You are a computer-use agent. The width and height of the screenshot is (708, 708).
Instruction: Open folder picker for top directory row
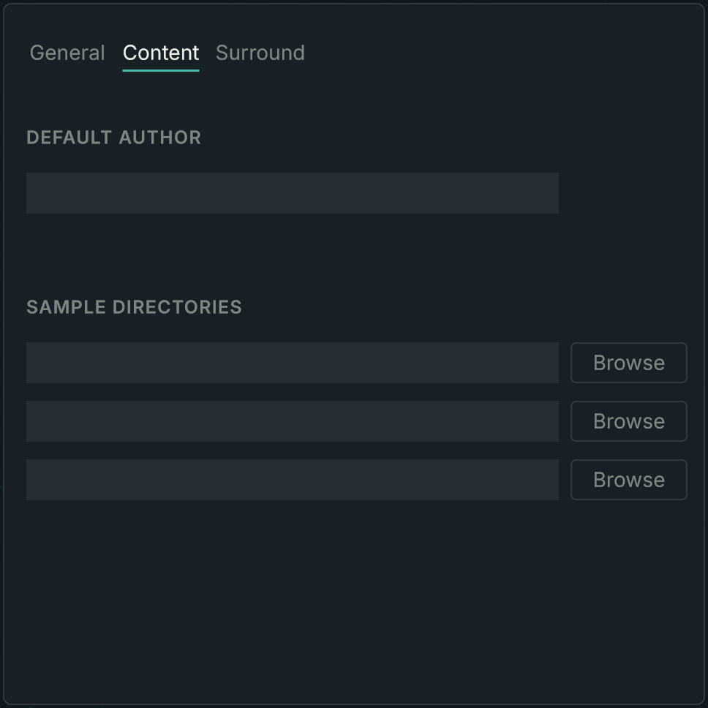tap(629, 363)
